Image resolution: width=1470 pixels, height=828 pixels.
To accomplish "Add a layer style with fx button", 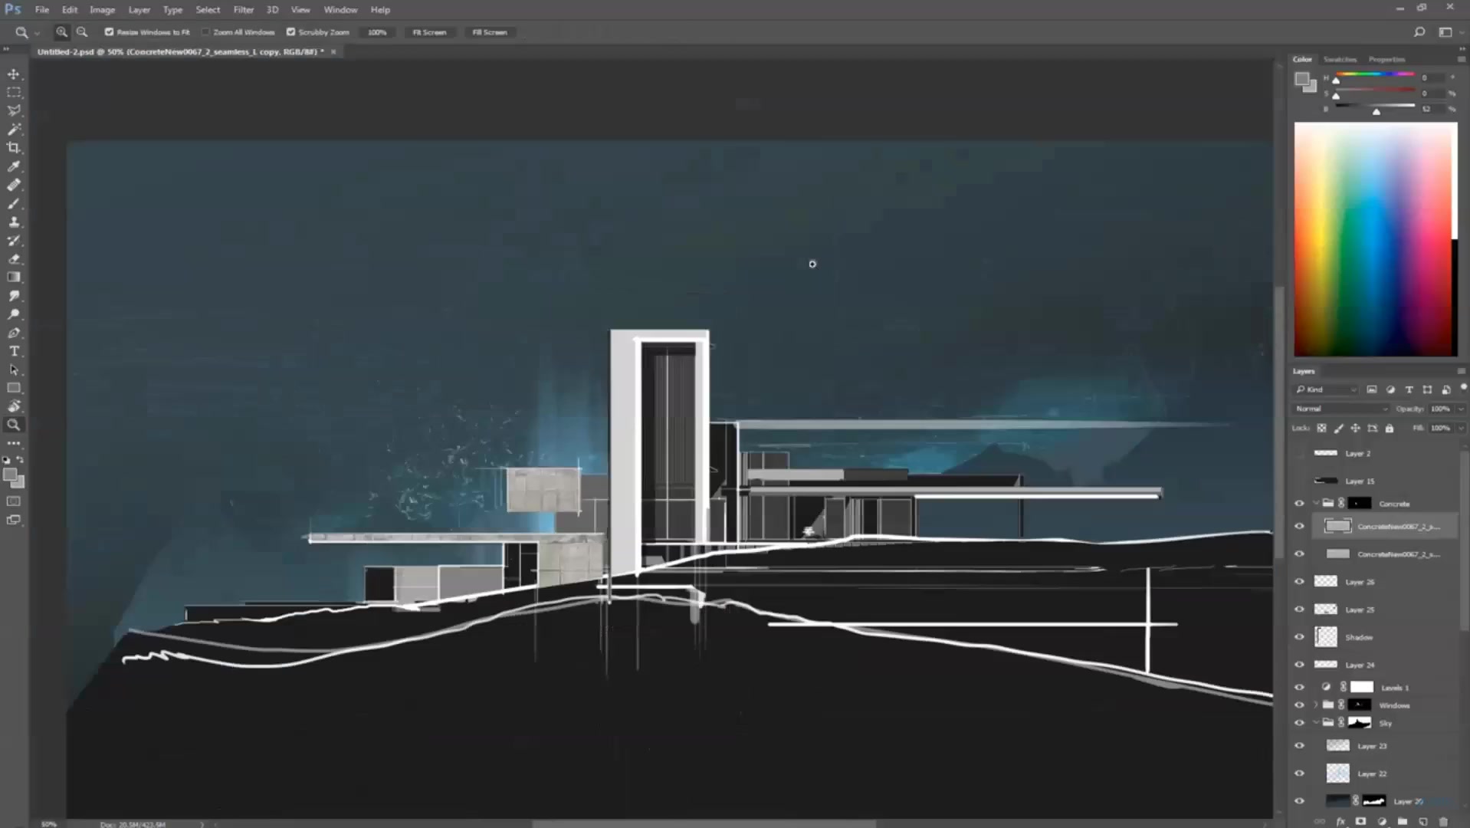I will coord(1340,821).
